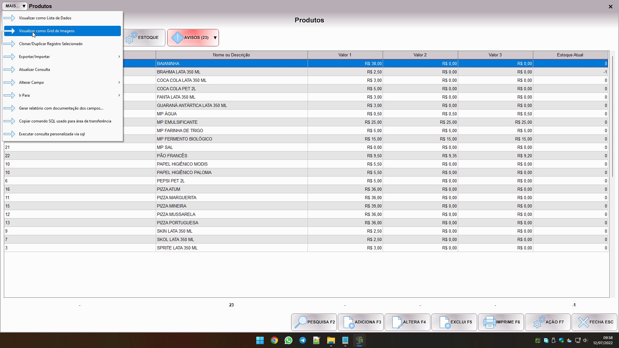Click the Altera F4 edit document icon

pyautogui.click(x=396, y=322)
